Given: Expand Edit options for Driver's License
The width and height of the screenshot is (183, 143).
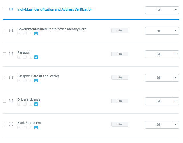Looking at the screenshot, I should [176, 101].
